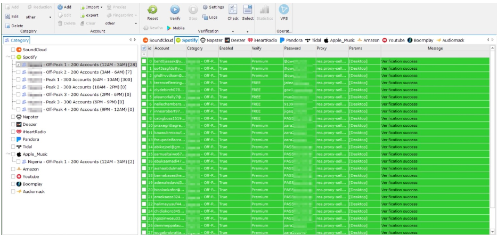Sort by the Account column header

(169, 48)
